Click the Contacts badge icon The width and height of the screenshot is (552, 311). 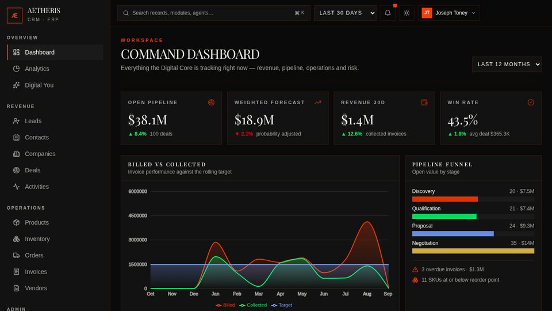pos(16,138)
